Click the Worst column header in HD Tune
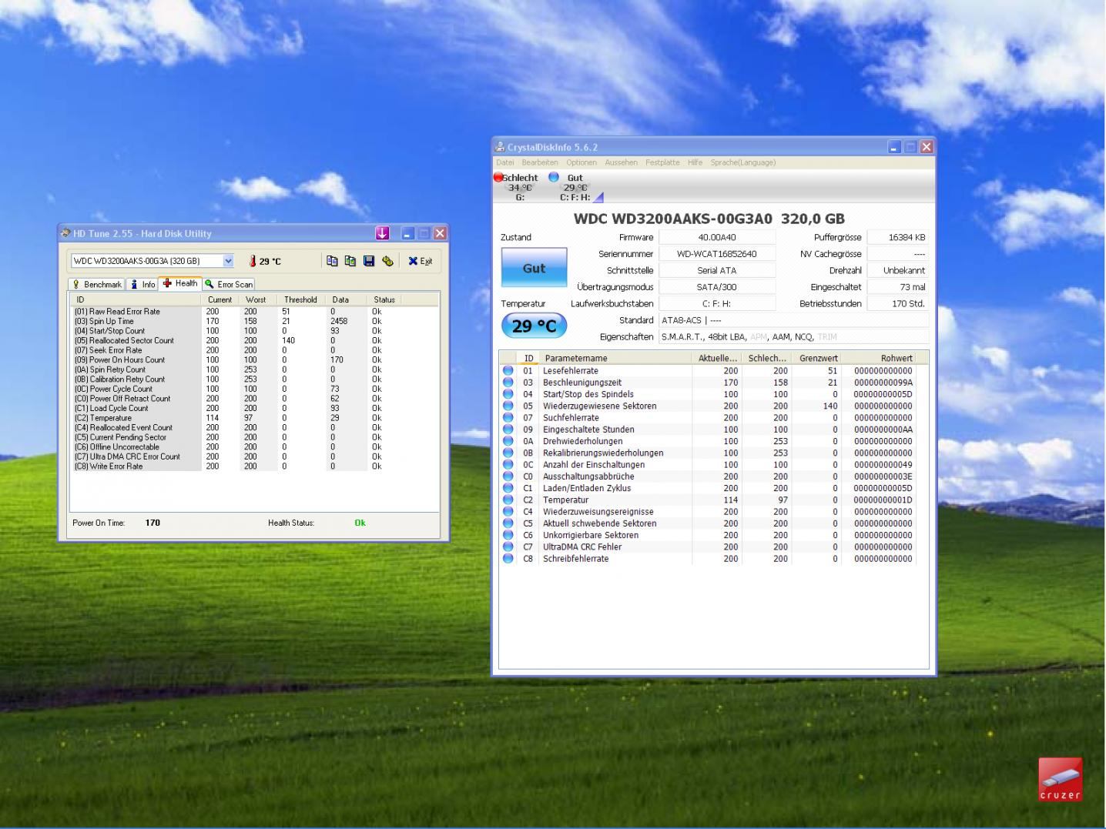The width and height of the screenshot is (1106, 829). click(x=256, y=299)
